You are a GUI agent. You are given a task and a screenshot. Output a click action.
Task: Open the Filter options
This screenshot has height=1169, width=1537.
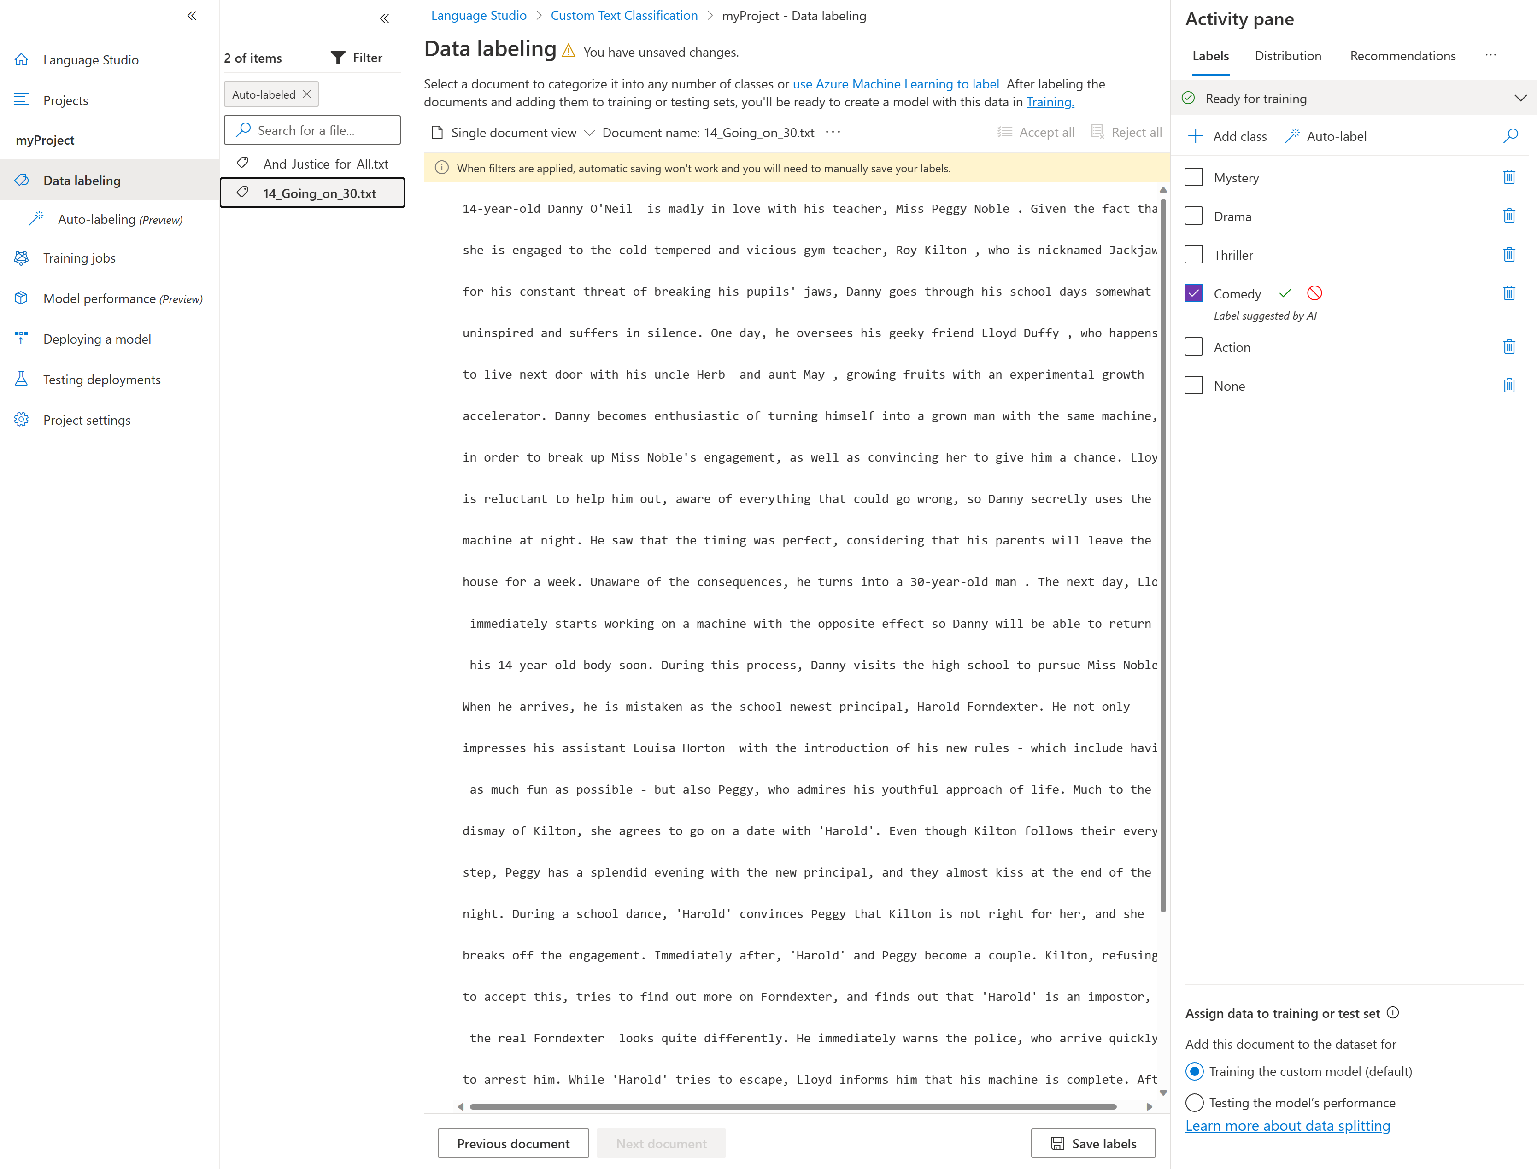coord(357,58)
